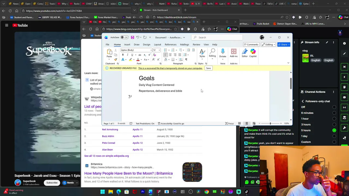Subscribe to Superbook channel on YouTube

(x=52, y=183)
